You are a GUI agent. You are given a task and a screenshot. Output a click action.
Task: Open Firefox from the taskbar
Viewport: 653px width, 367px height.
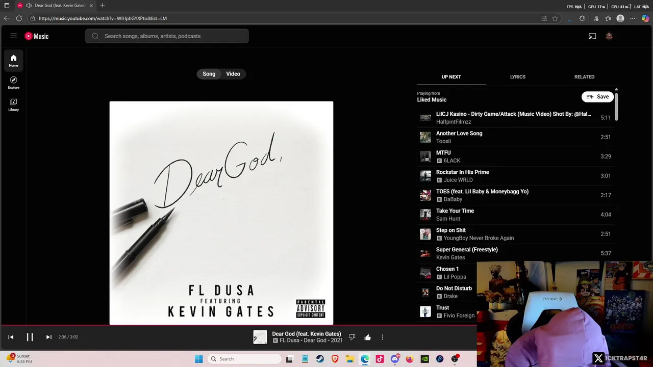[410, 359]
